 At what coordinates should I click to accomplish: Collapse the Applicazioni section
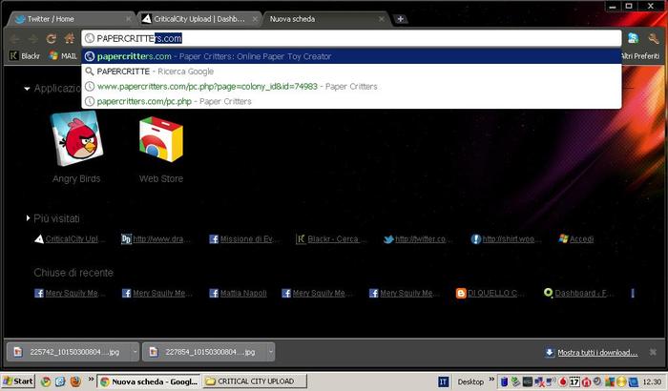pyautogui.click(x=27, y=89)
